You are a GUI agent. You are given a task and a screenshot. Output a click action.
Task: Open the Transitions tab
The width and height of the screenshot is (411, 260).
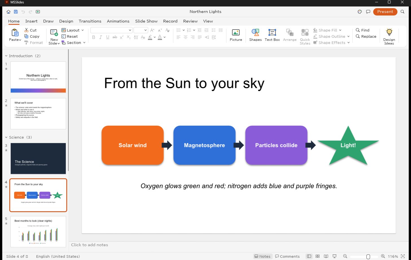pyautogui.click(x=90, y=21)
